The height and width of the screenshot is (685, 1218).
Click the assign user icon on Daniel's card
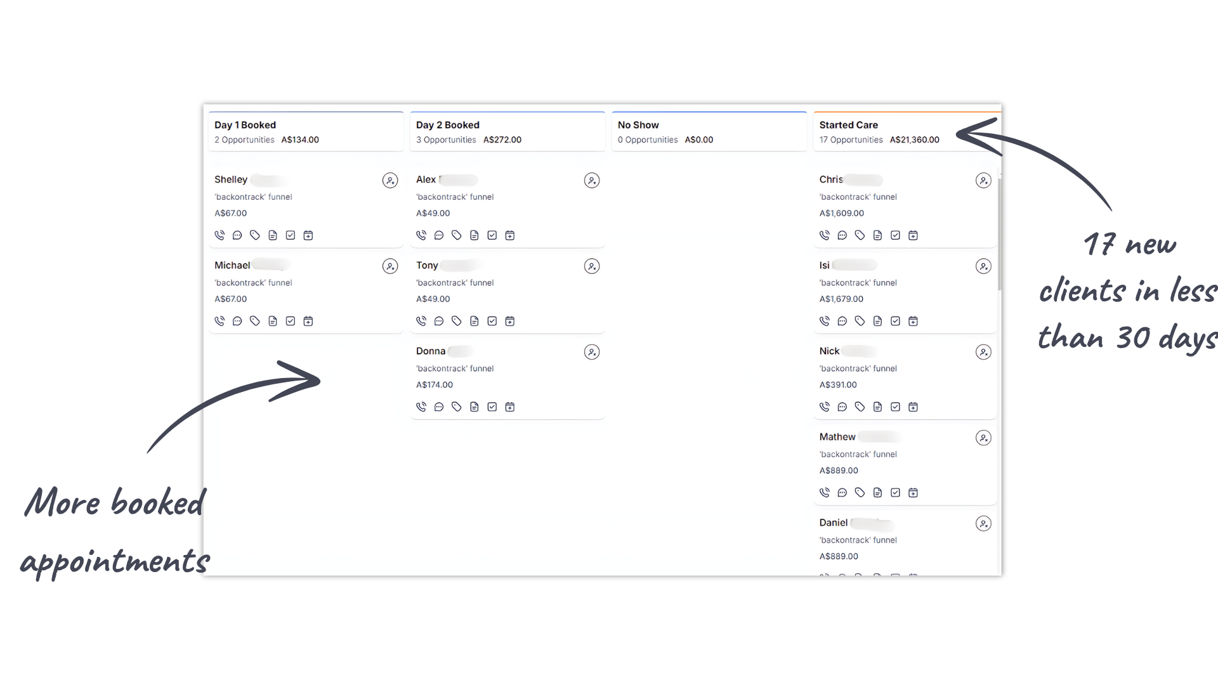coord(983,524)
